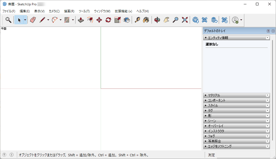Image resolution: width=276 pixels, height=159 pixels.
Task: Activate the Orbit camera tool
Action: (157, 20)
